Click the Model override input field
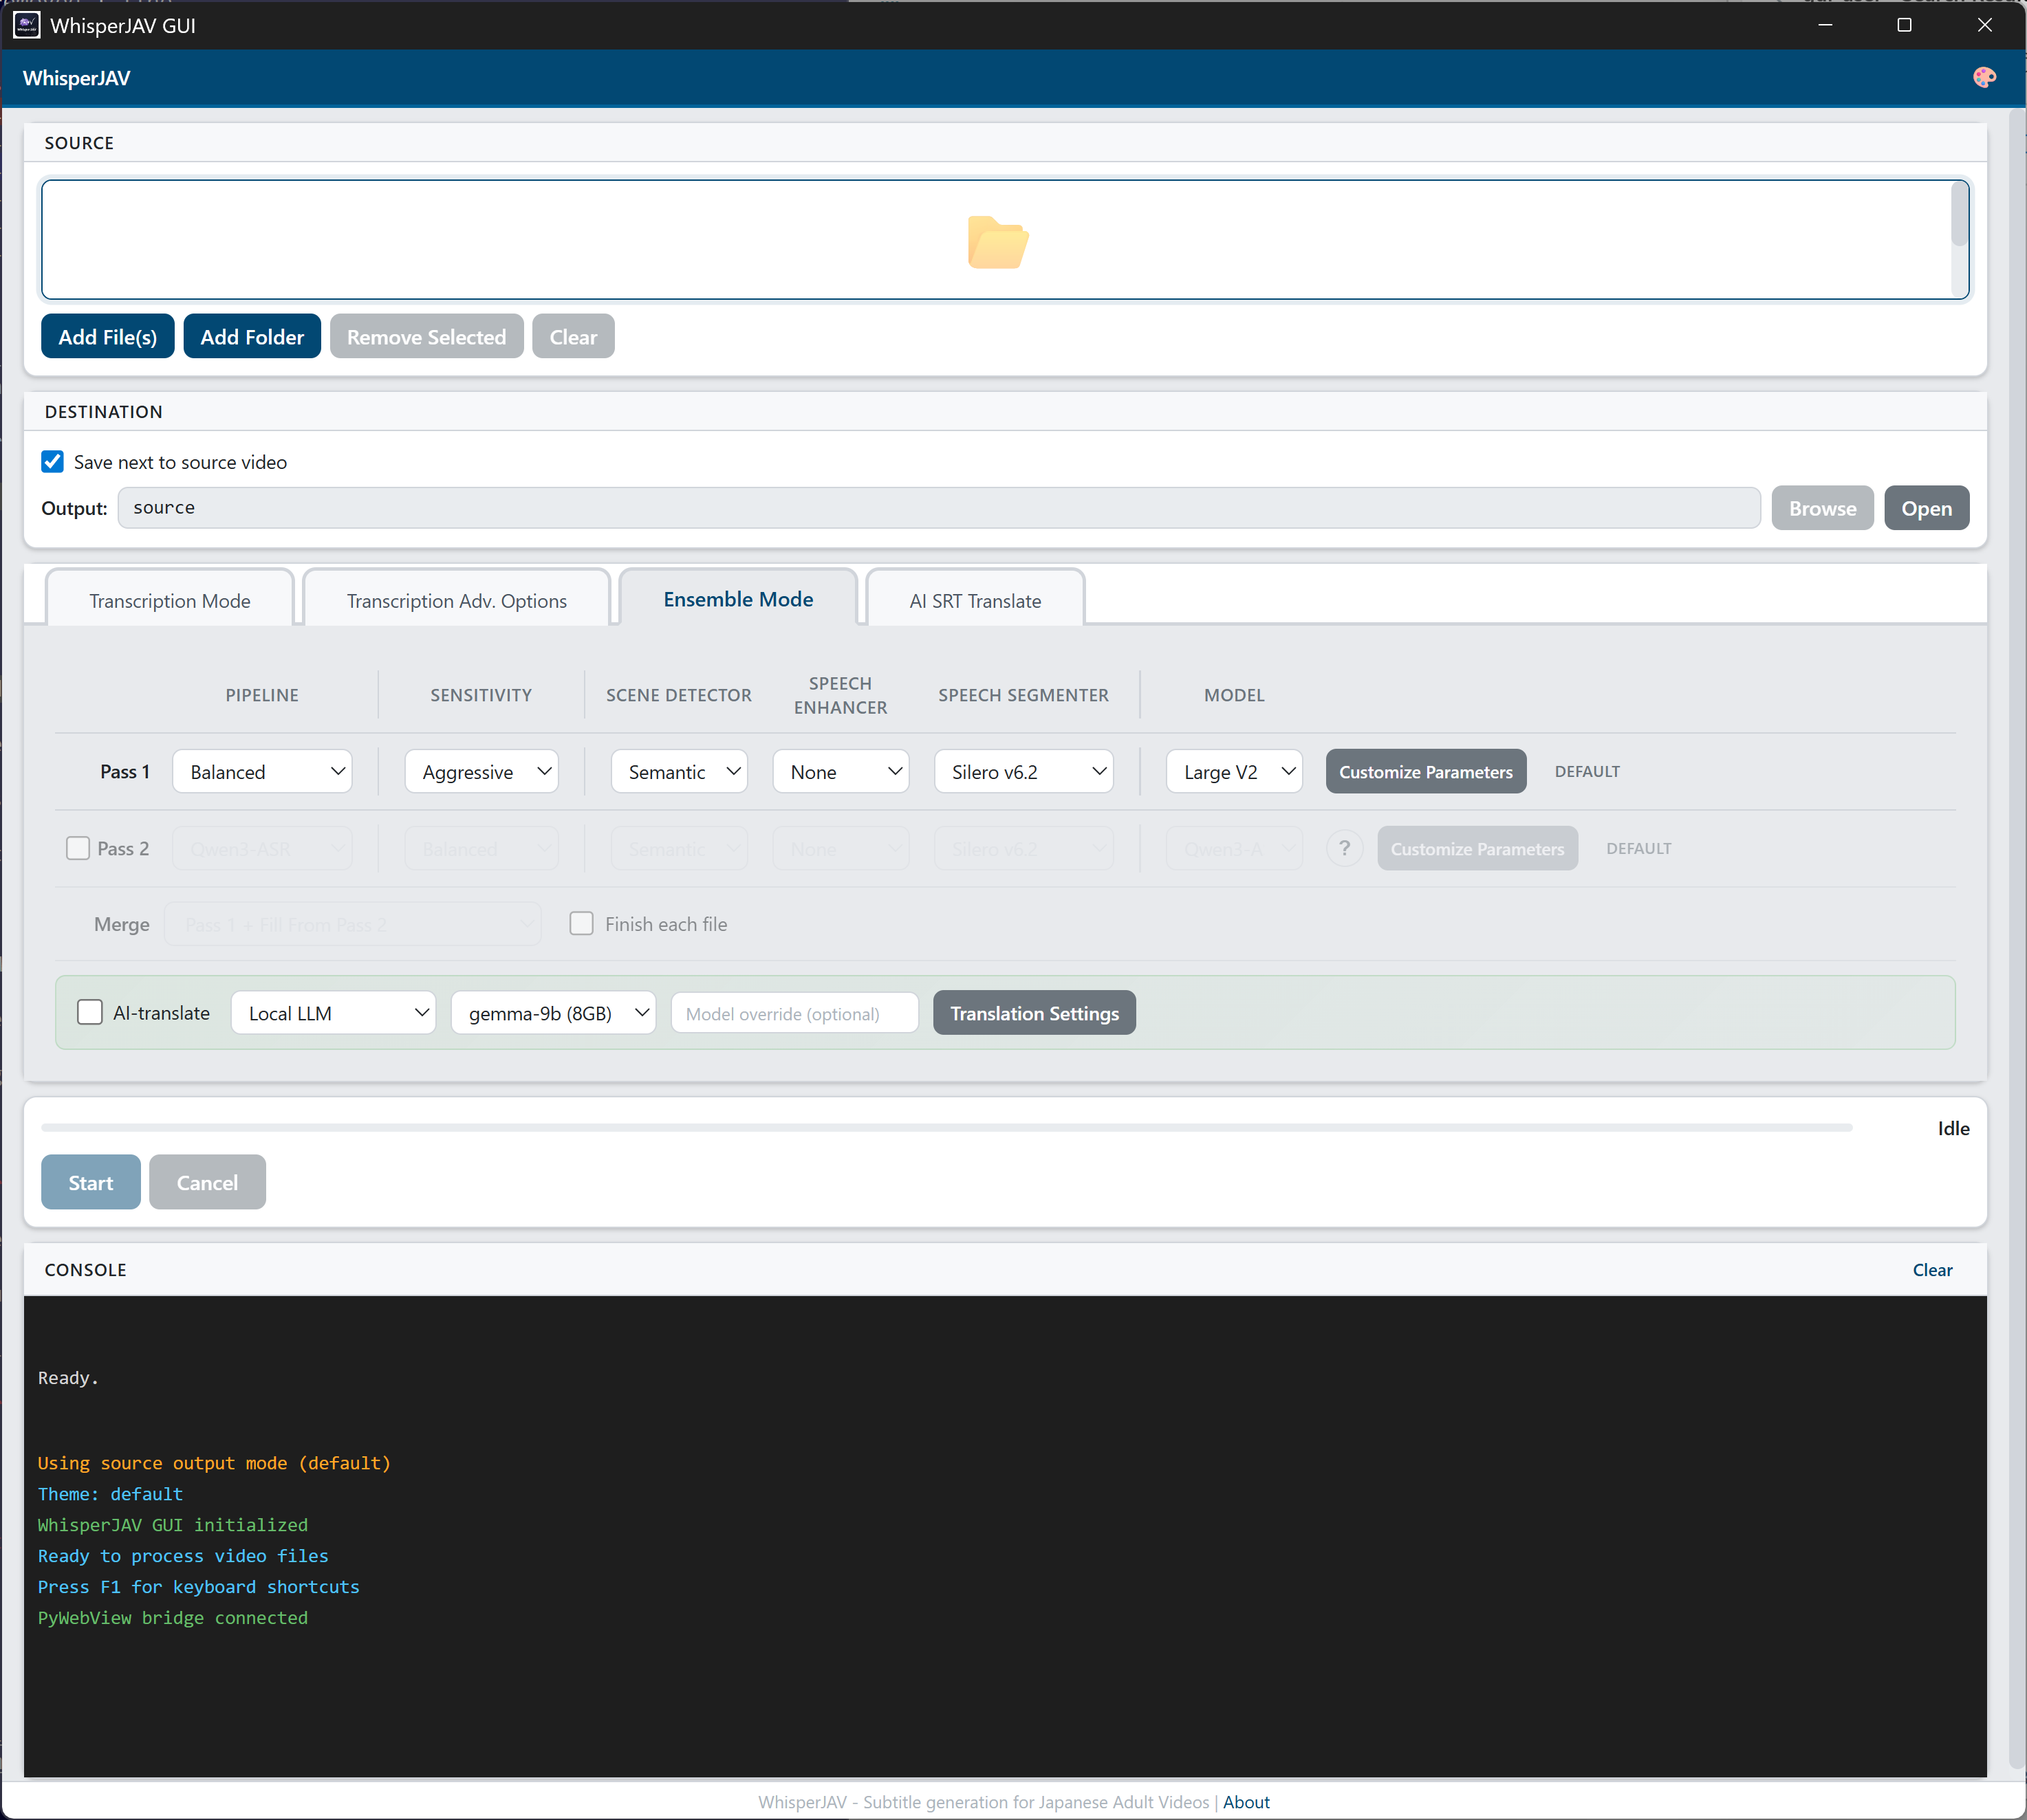This screenshot has height=1820, width=2027. tap(794, 1012)
